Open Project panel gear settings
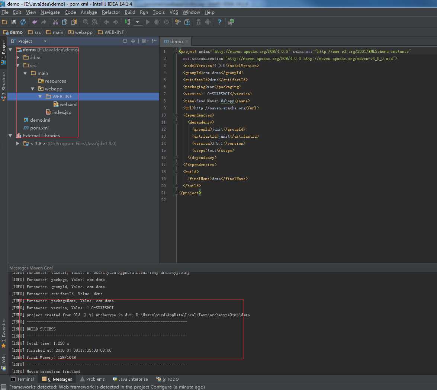This screenshot has width=437, height=390. (x=145, y=41)
